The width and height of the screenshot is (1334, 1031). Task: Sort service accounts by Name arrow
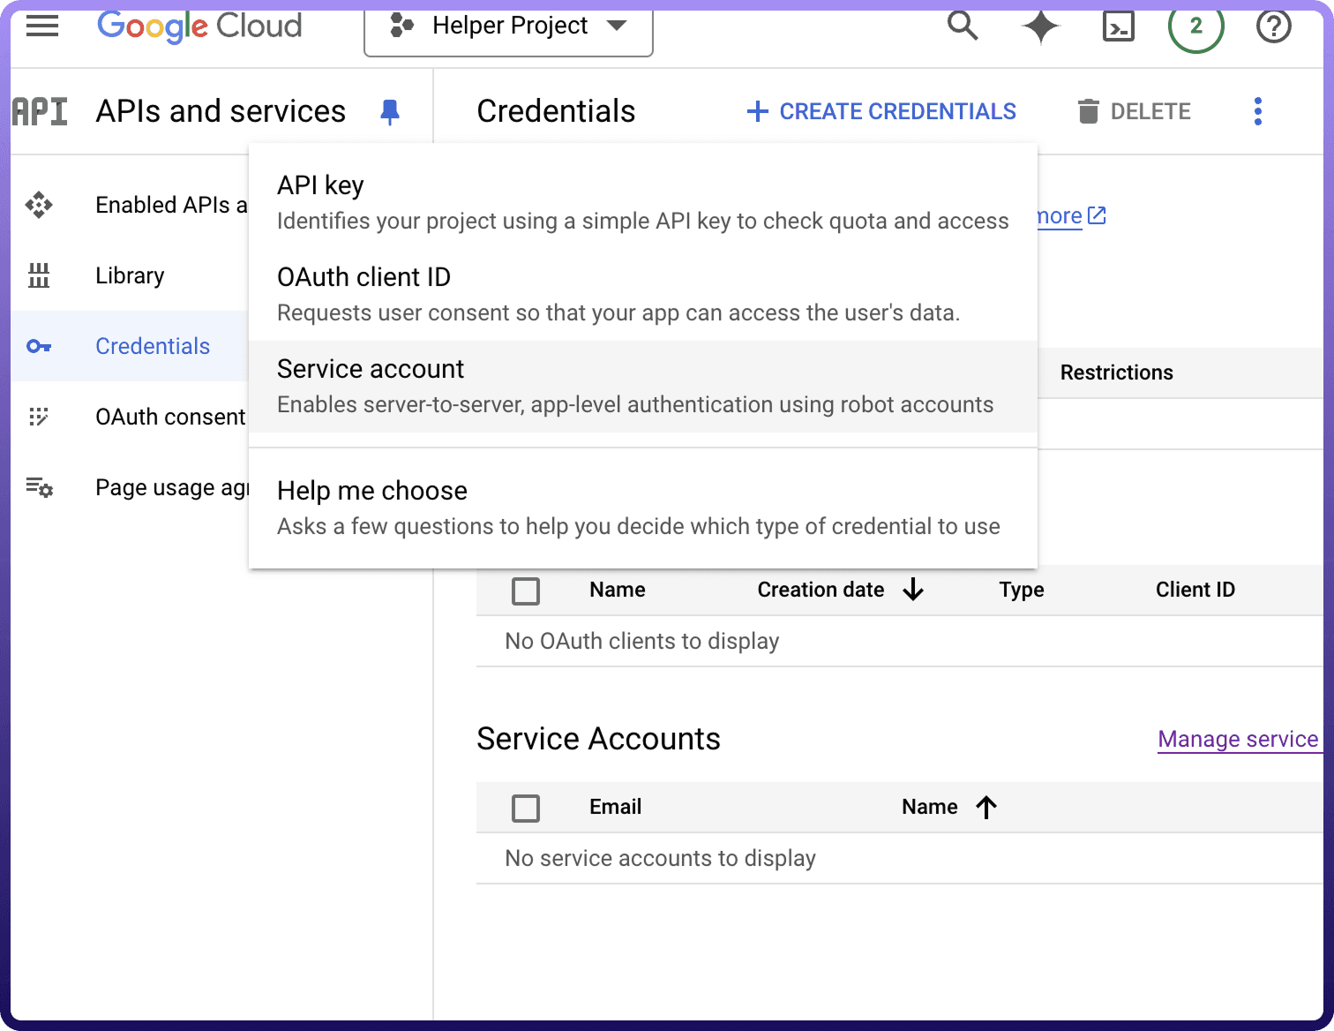pyautogui.click(x=986, y=807)
